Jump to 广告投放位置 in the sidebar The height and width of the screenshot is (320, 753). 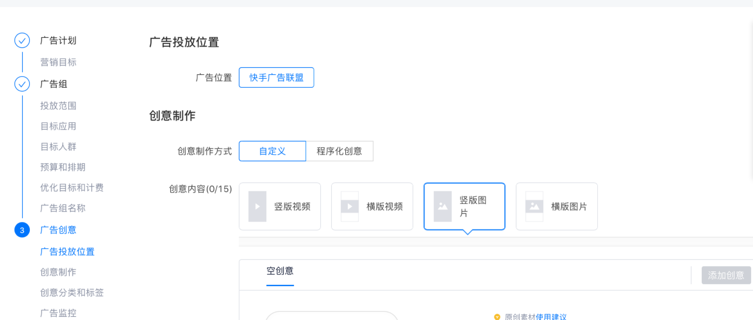68,252
